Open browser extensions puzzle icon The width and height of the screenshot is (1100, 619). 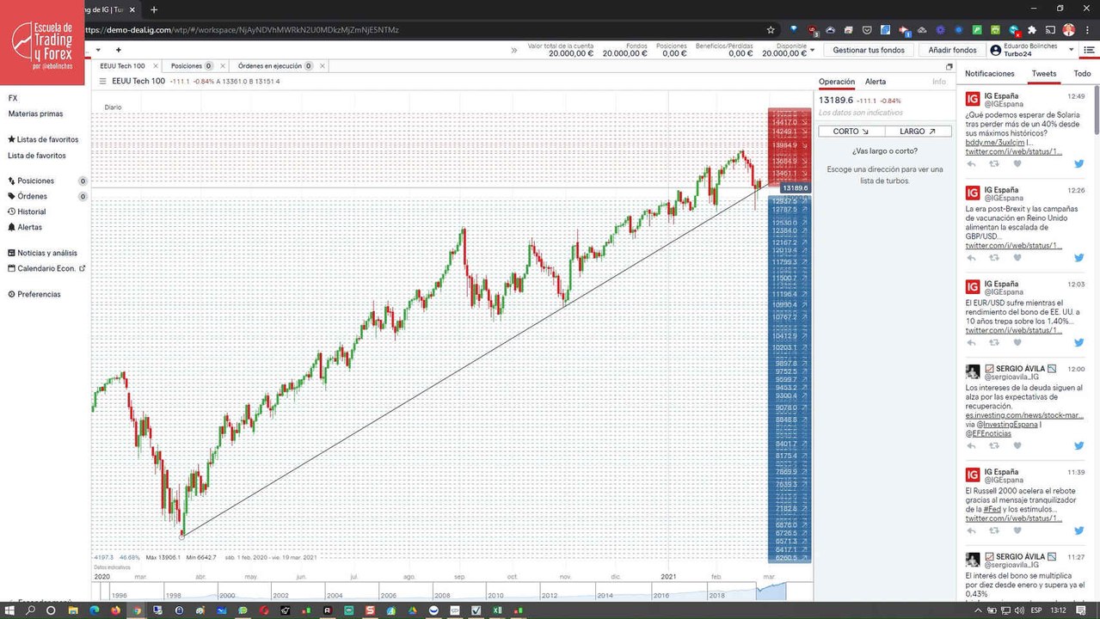pyautogui.click(x=1032, y=29)
